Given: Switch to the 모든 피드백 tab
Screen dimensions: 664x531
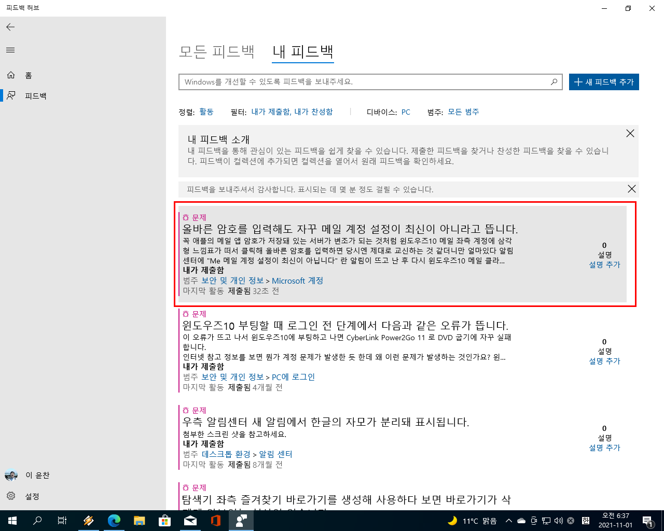Looking at the screenshot, I should coord(216,51).
